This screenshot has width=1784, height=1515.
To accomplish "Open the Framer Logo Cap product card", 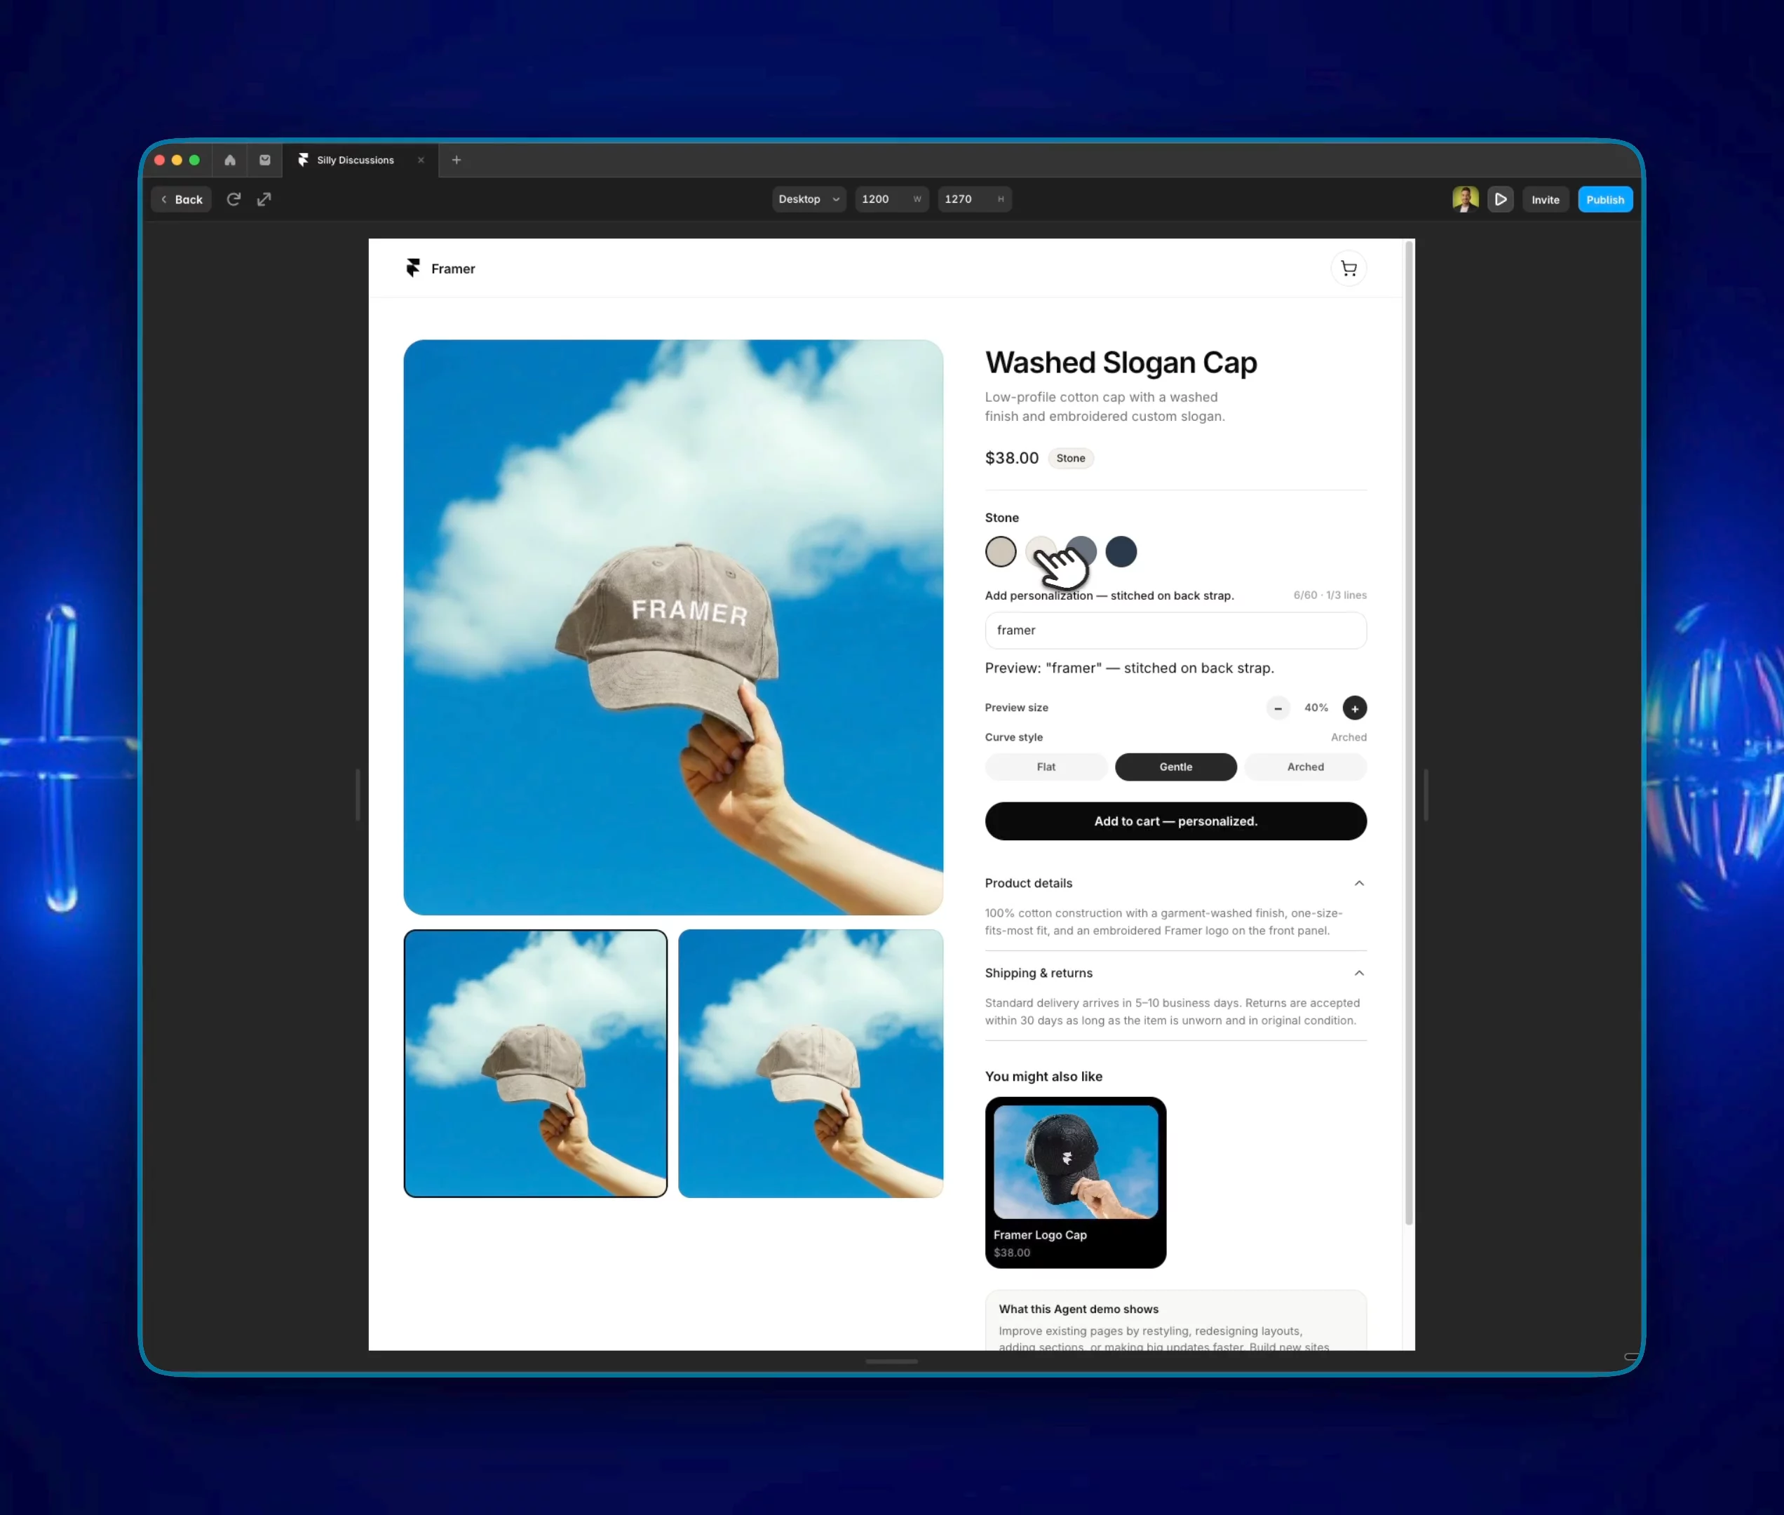I will (x=1076, y=1183).
